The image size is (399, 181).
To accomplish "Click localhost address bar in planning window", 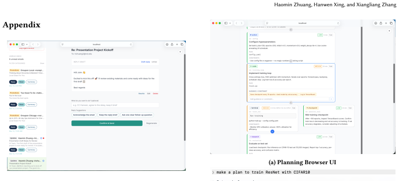I will 302,23.
